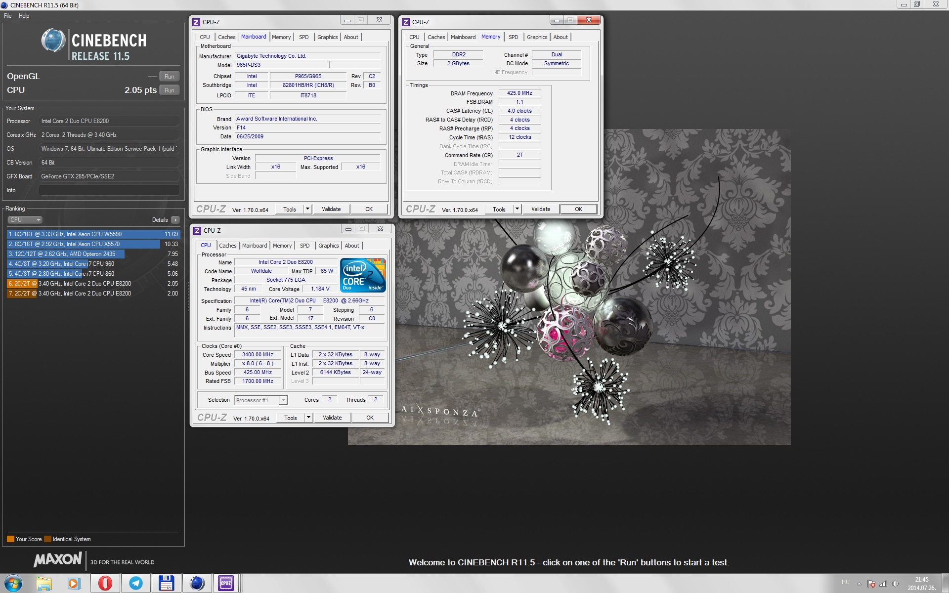Open the Help menu in Cinebench
The width and height of the screenshot is (949, 593).
pyautogui.click(x=24, y=16)
